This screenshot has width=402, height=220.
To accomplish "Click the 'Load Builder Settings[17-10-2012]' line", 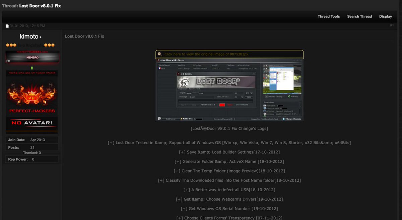I will (x=229, y=152).
